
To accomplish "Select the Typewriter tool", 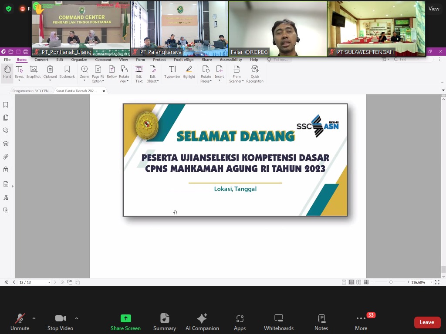I will (172, 72).
